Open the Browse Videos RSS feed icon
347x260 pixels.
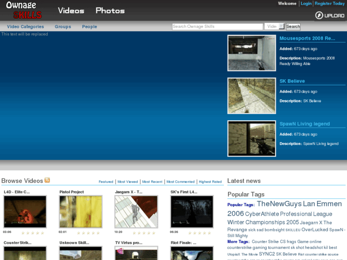47,180
